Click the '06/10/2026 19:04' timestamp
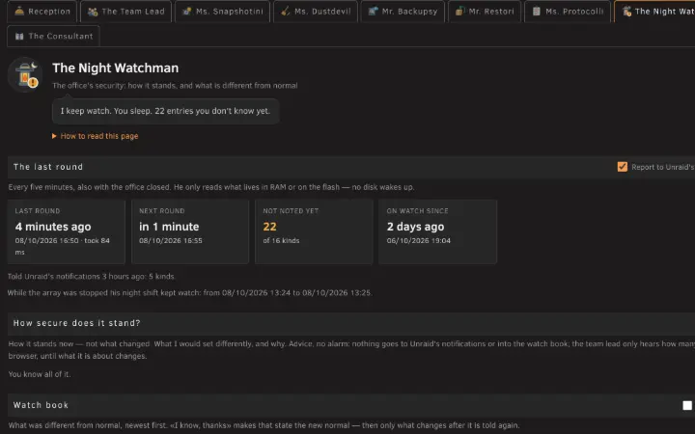The image size is (695, 434). point(418,240)
